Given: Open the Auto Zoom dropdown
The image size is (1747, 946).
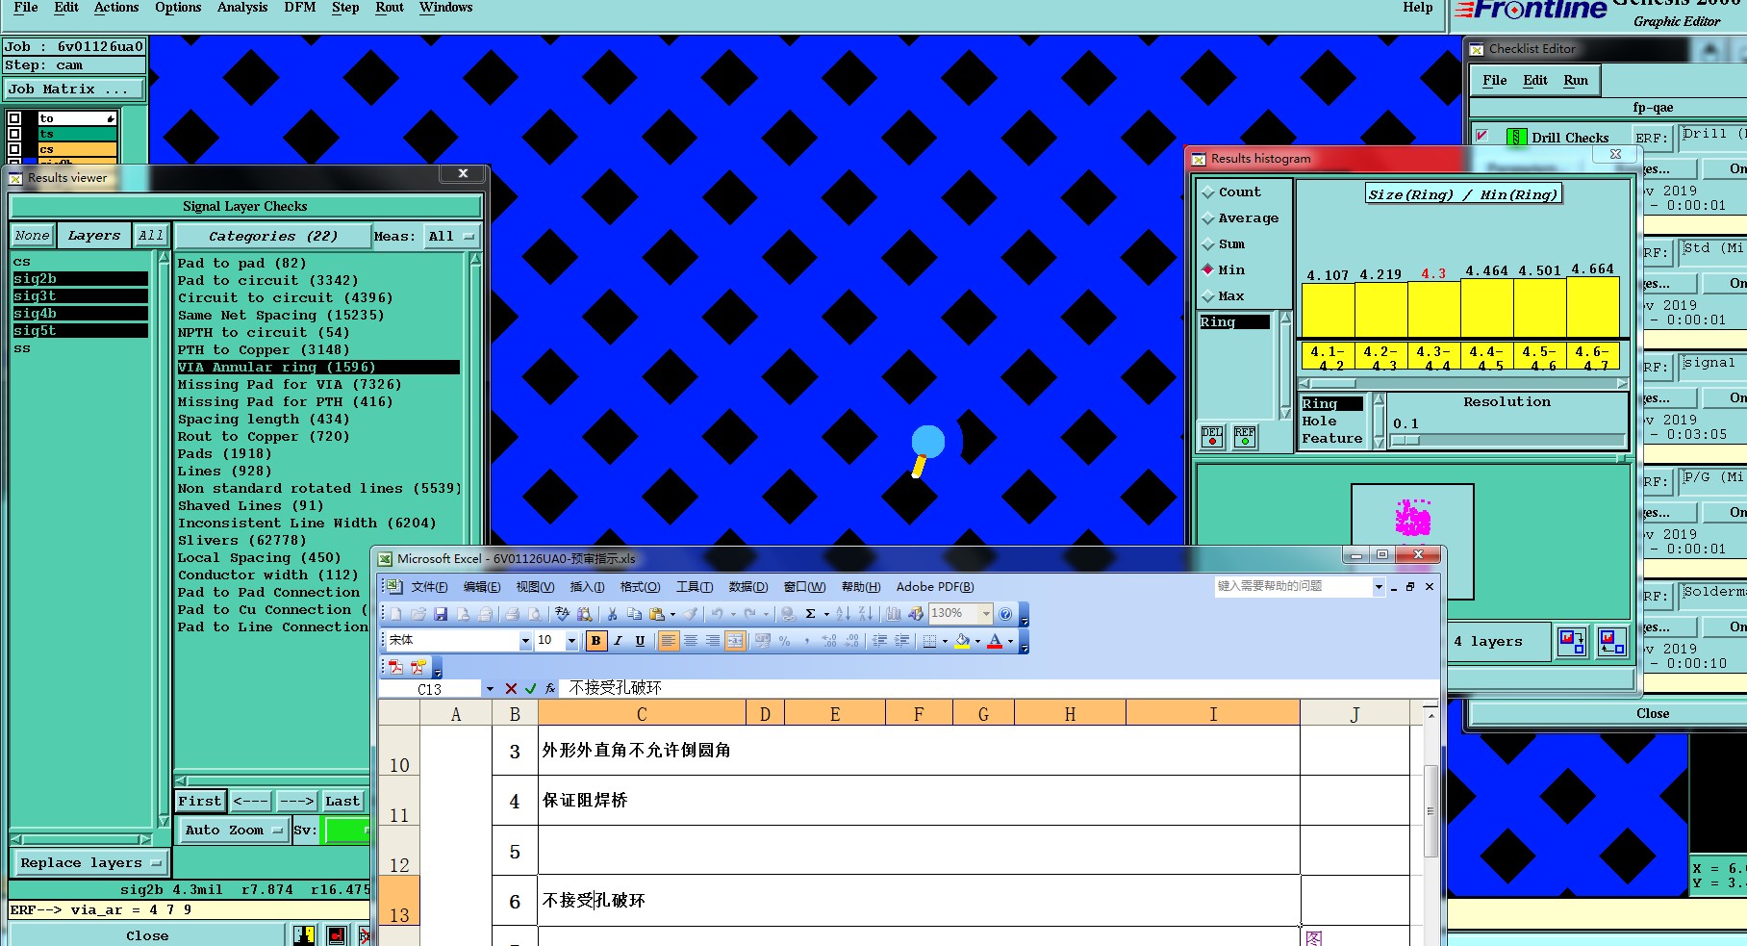Looking at the screenshot, I should (234, 830).
